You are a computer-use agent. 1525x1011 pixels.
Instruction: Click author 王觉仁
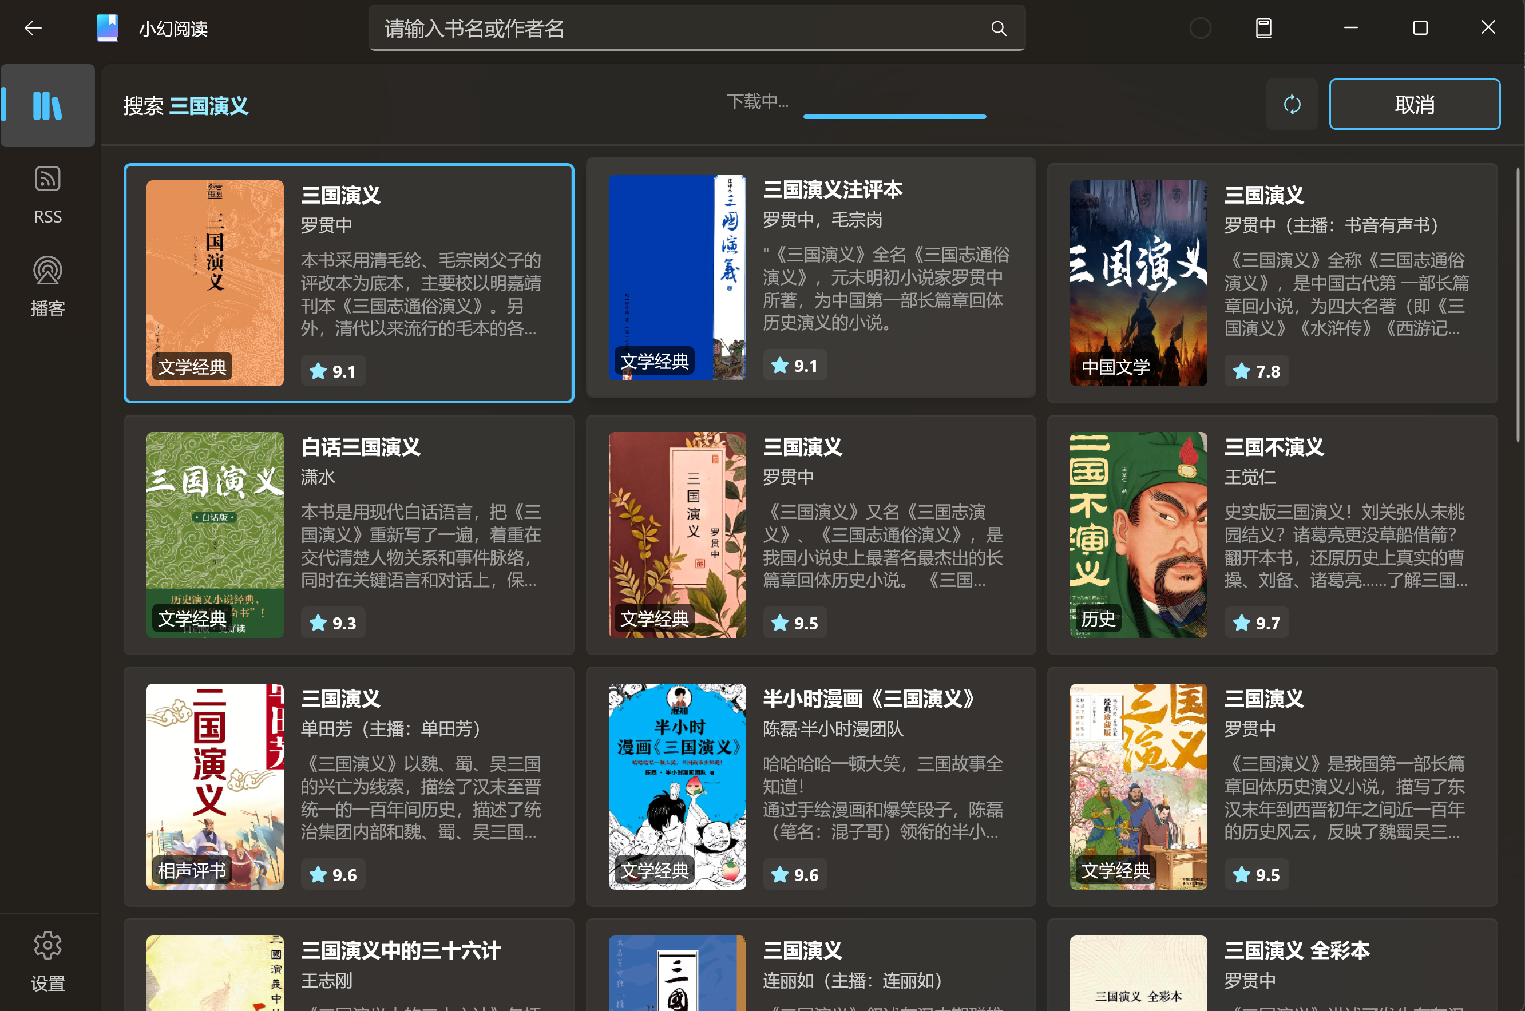click(x=1250, y=477)
